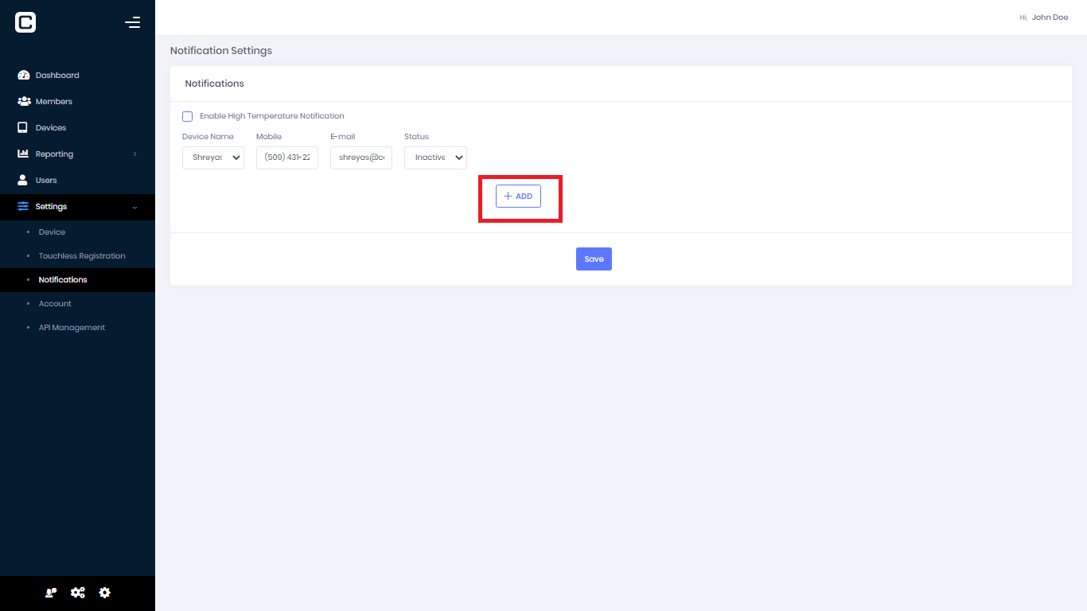The image size is (1087, 611).
Task: Click the E-mail input field
Action: [x=361, y=158]
